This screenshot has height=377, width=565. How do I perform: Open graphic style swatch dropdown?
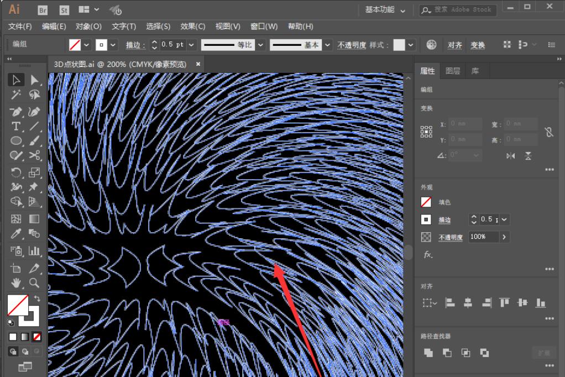pos(410,45)
